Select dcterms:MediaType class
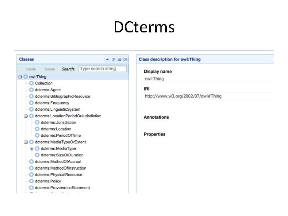288x216 pixels. coord(58,148)
